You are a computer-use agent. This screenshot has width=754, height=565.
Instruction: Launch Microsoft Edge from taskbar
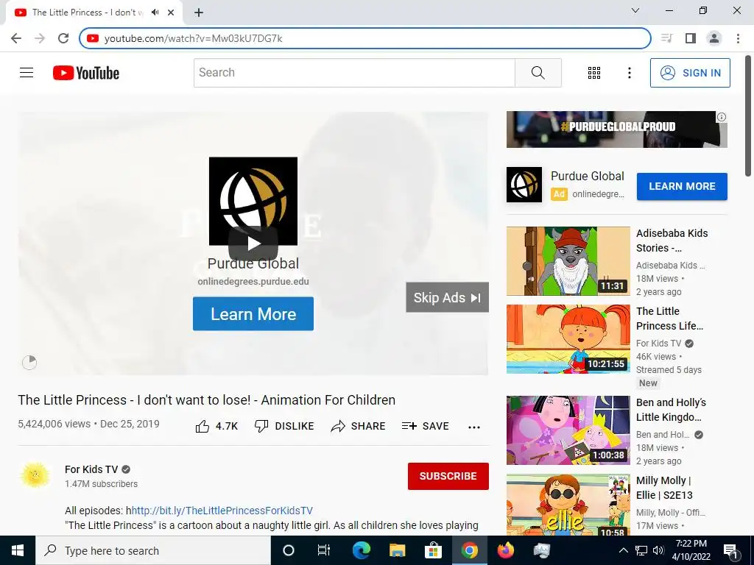(361, 550)
